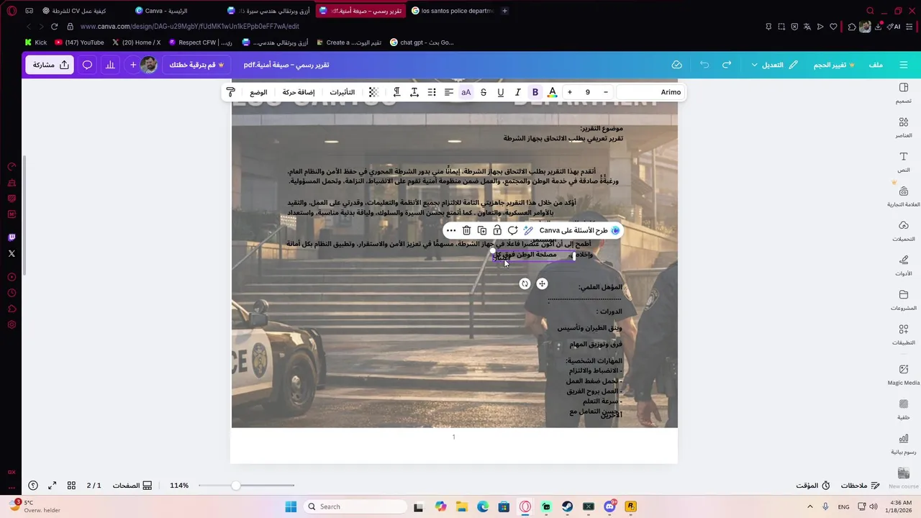This screenshot has height=518, width=921.
Task: Duplicate the selected text element
Action: pyautogui.click(x=481, y=230)
